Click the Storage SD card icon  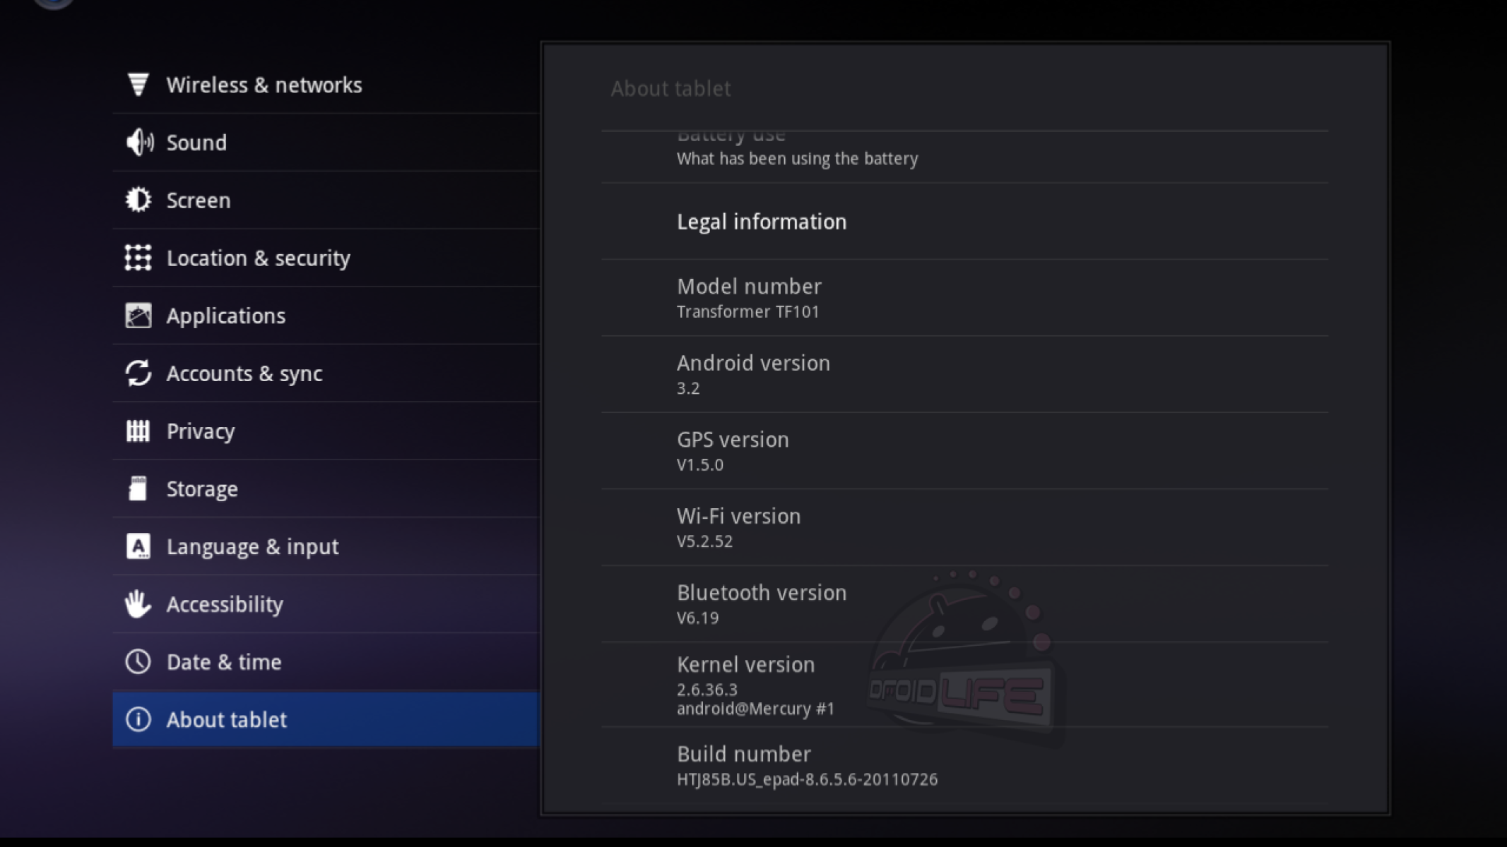(x=138, y=489)
